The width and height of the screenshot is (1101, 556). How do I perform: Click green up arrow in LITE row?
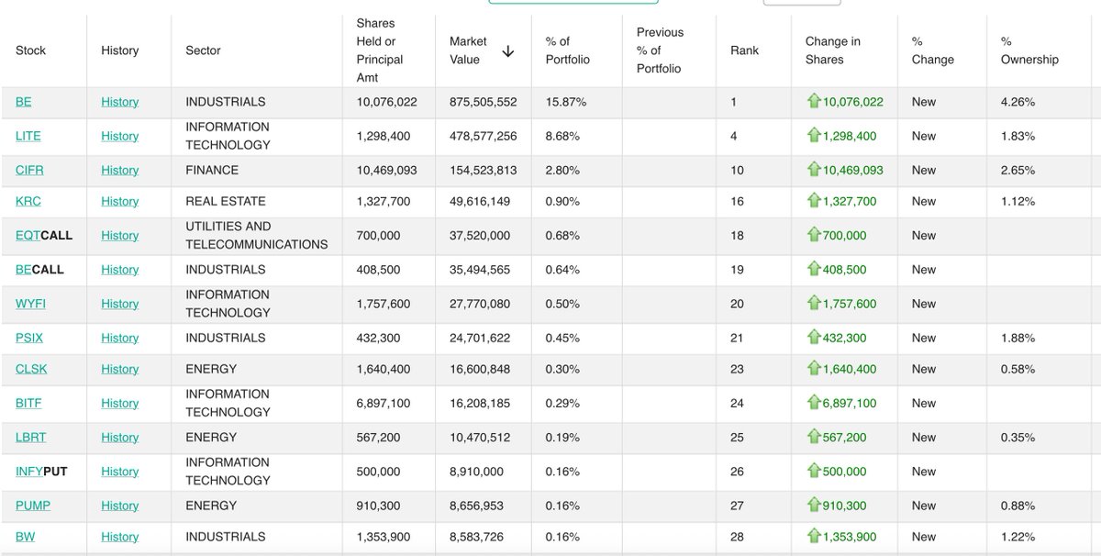tap(814, 136)
